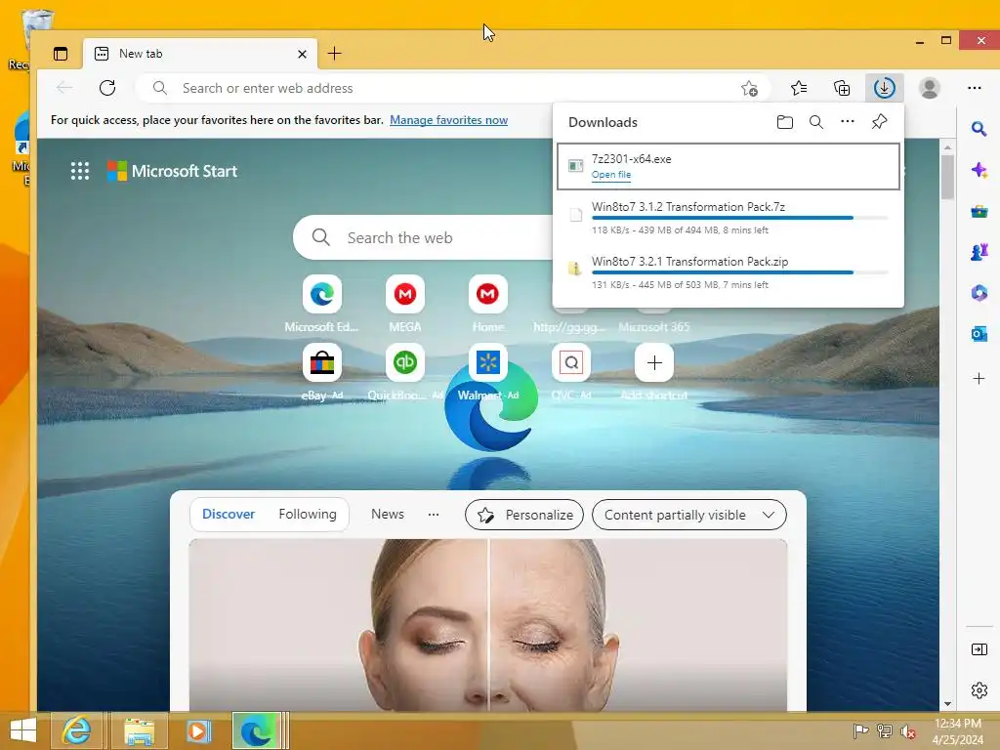Viewport: 1000px width, 750px height.
Task: Open the Favorites list icon
Action: pos(799,88)
